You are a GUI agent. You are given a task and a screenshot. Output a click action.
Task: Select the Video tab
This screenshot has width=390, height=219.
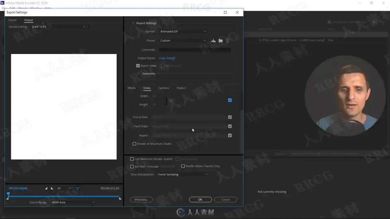[147, 88]
